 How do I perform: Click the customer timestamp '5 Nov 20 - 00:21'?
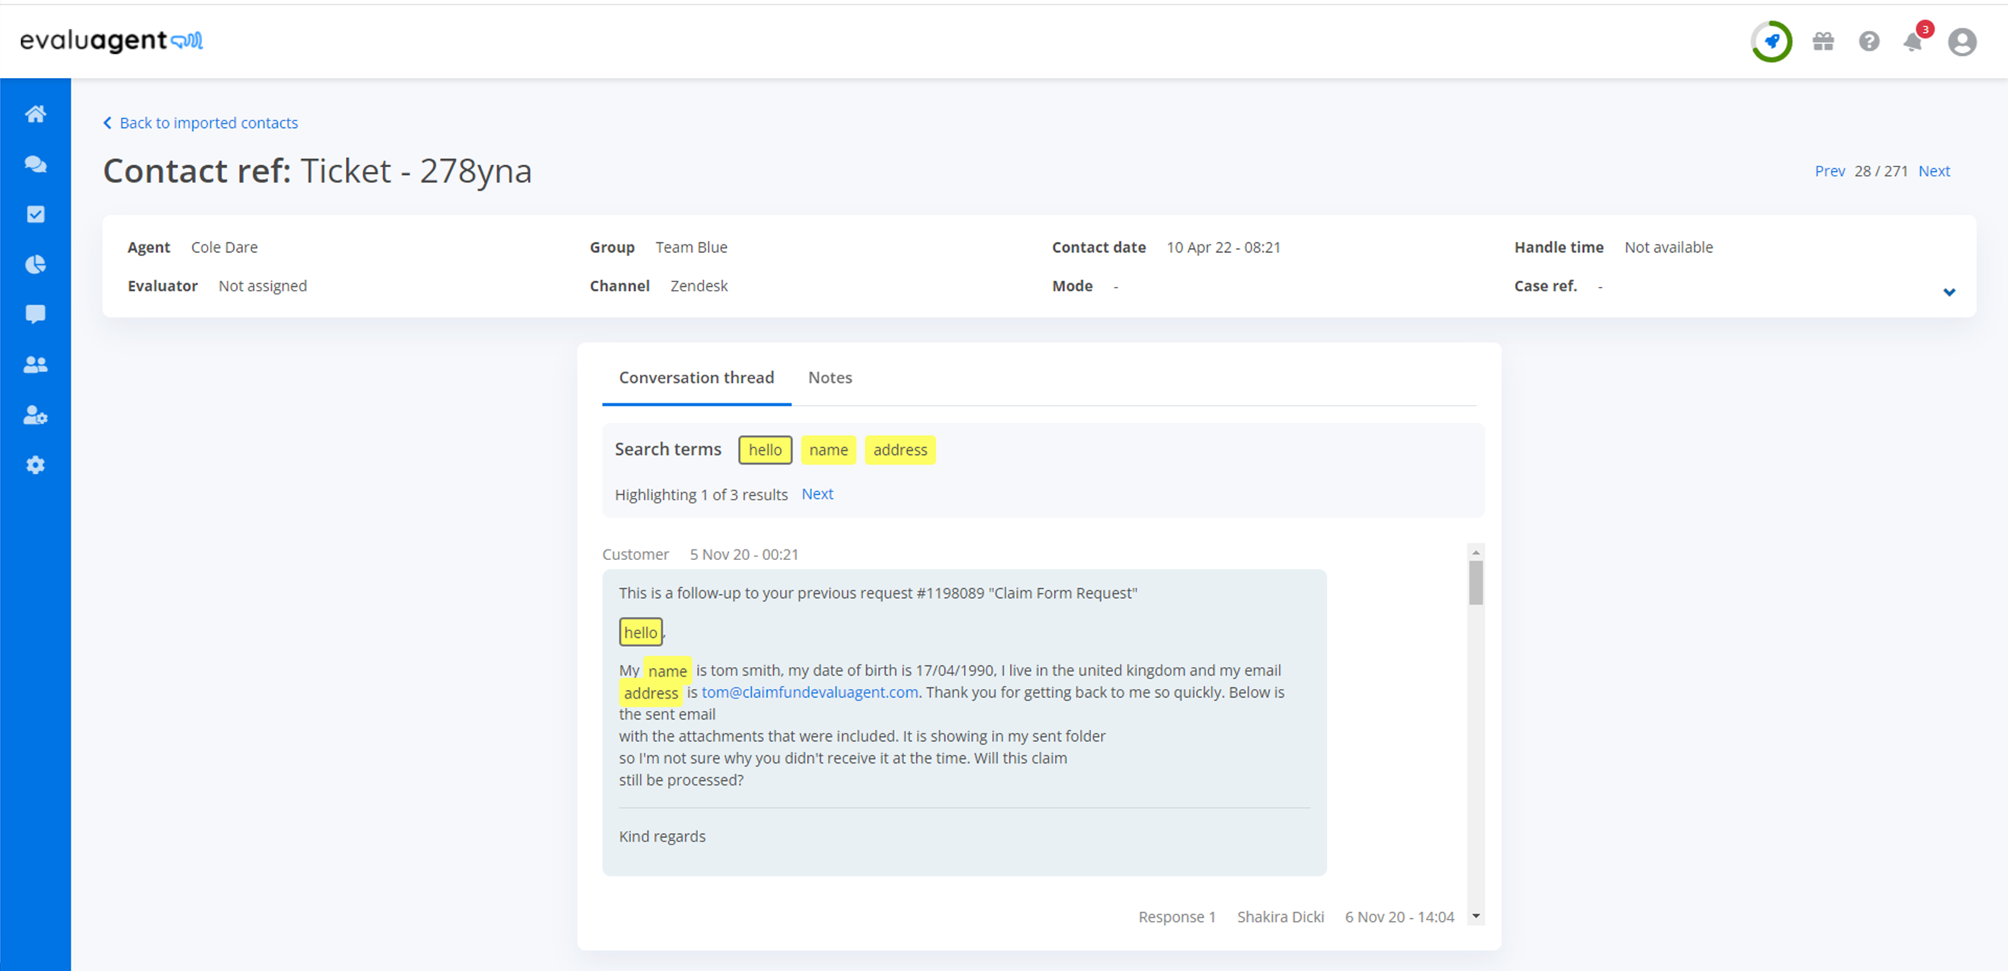(x=744, y=554)
